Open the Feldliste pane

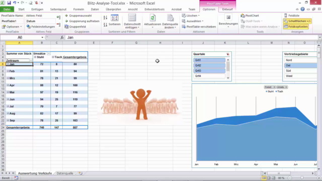(x=292, y=16)
